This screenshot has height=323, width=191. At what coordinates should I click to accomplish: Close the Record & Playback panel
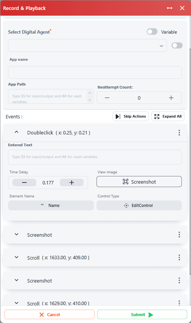pyautogui.click(x=182, y=8)
